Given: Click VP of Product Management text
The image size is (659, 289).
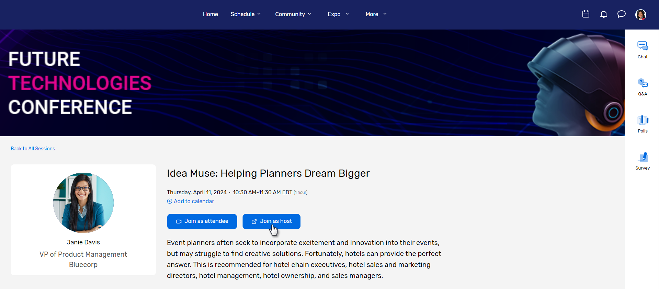Looking at the screenshot, I should [x=83, y=254].
